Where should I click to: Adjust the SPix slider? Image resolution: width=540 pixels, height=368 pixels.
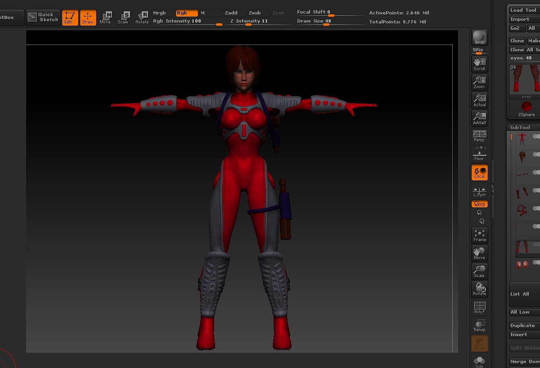479,51
